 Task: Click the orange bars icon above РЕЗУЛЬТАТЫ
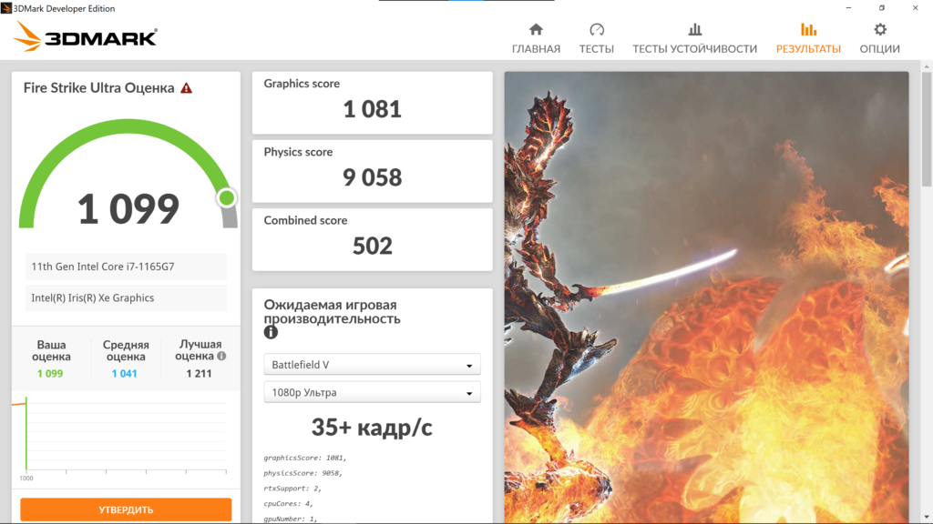click(809, 29)
